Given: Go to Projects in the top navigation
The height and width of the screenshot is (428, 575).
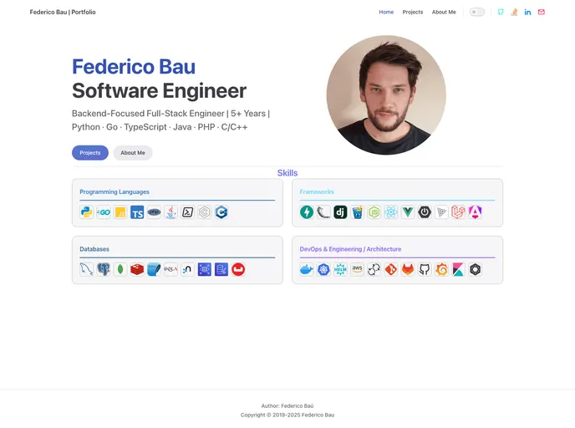Looking at the screenshot, I should 413,13.
